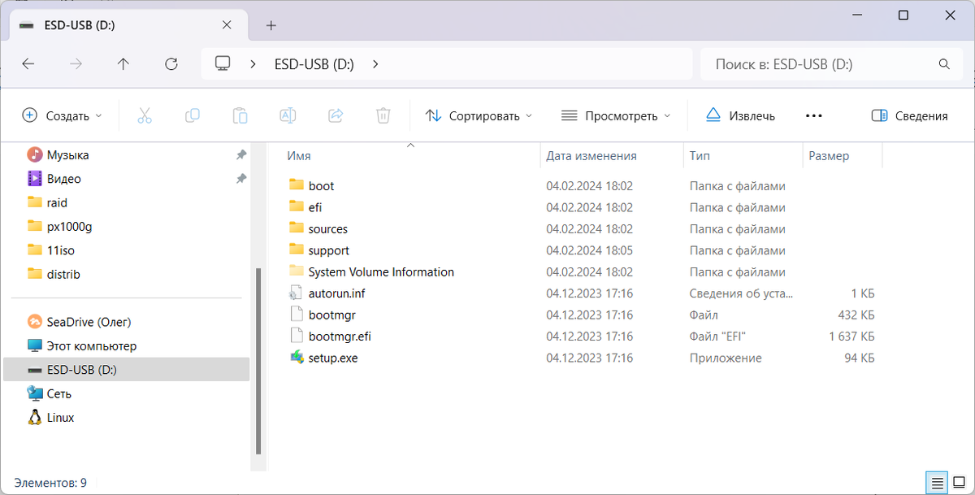Cut the selection with the scissors icon
Image resolution: width=975 pixels, height=495 pixels.
pyautogui.click(x=145, y=115)
